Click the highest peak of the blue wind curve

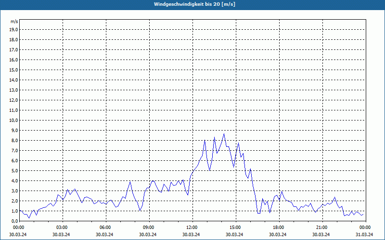tap(224, 134)
